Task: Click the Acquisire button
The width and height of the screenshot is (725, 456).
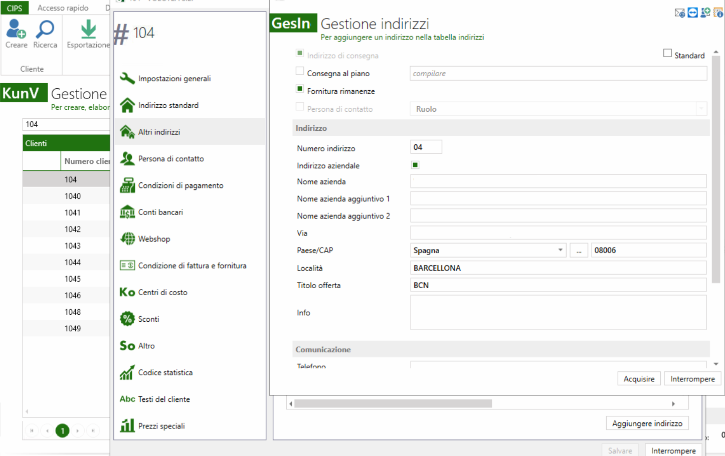Action: 639,379
